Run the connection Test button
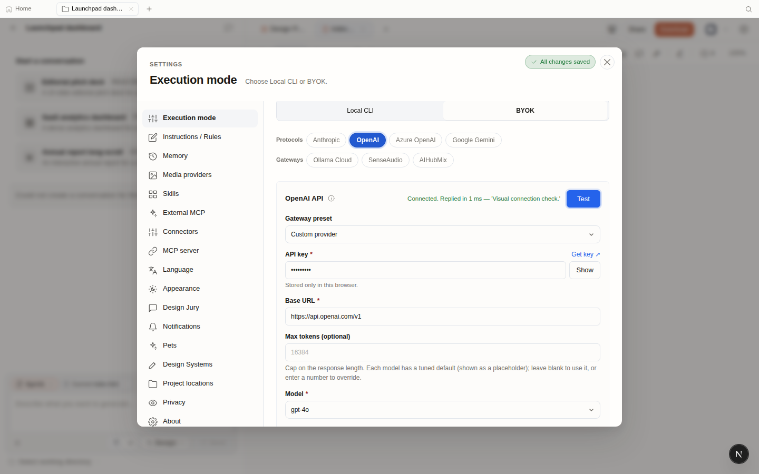Viewport: 759px width, 474px height. pos(583,199)
